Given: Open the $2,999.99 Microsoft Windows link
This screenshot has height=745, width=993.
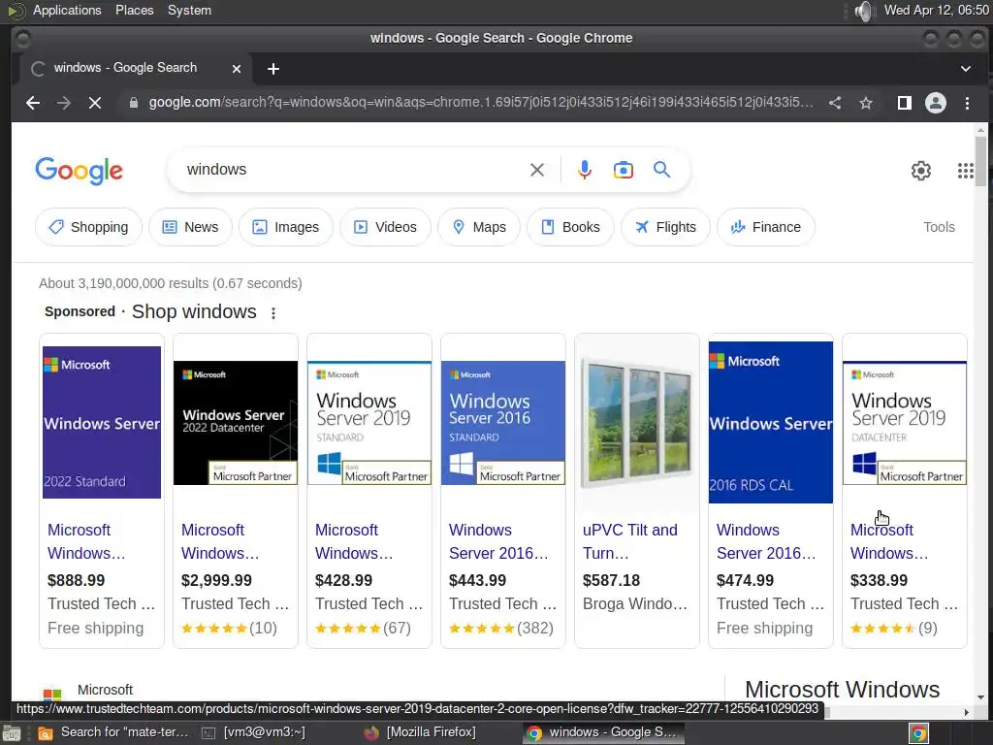Looking at the screenshot, I should (220, 541).
